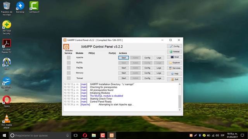
Task: Toggle the Mercury service checkbox
Action: pos(69,73)
